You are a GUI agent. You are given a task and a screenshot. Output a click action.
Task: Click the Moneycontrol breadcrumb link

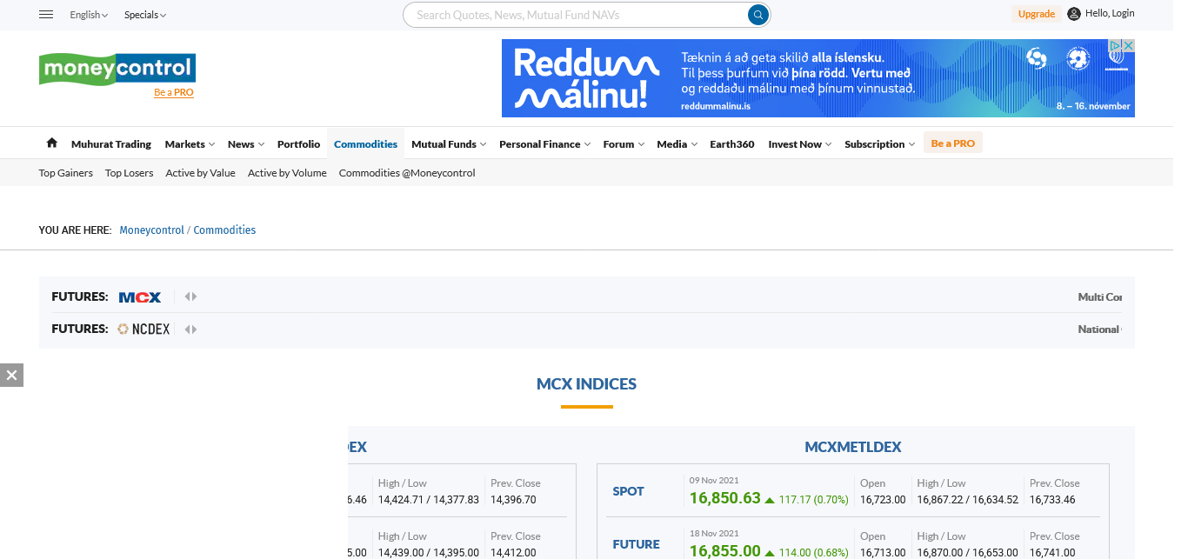(151, 230)
